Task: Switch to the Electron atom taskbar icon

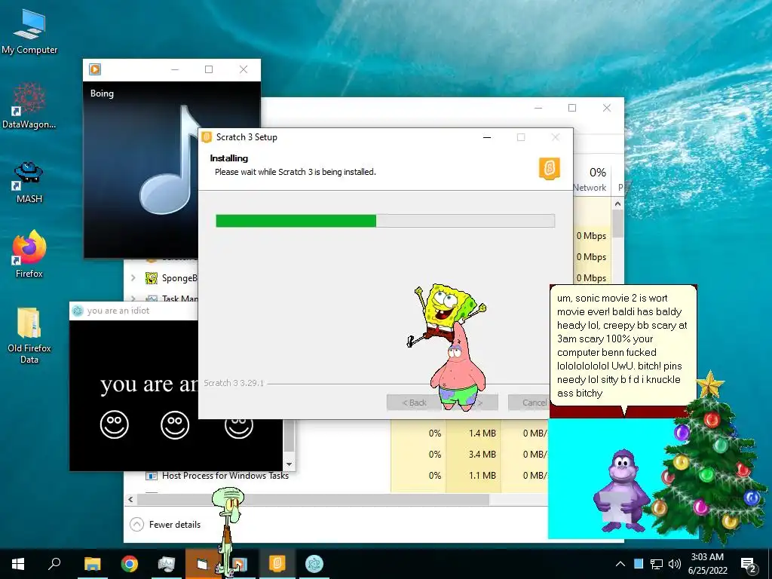Action: tap(314, 563)
